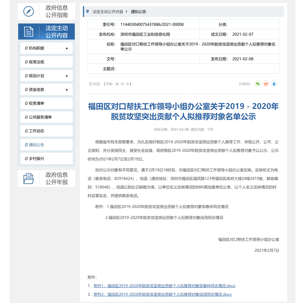Click the 打印 print link

(x=94, y=84)
